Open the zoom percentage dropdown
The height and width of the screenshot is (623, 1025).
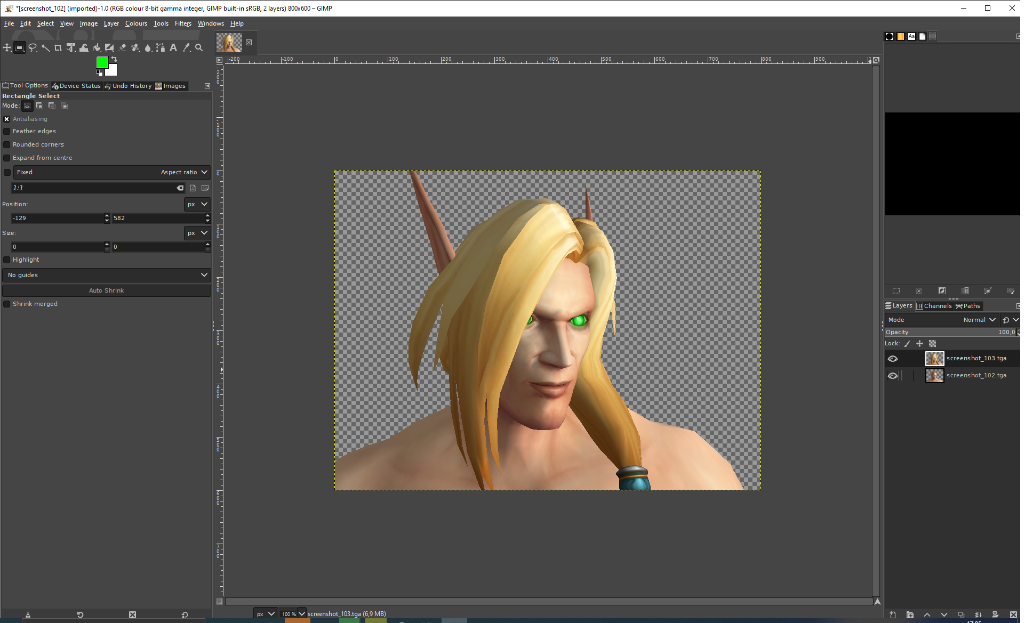pyautogui.click(x=302, y=614)
